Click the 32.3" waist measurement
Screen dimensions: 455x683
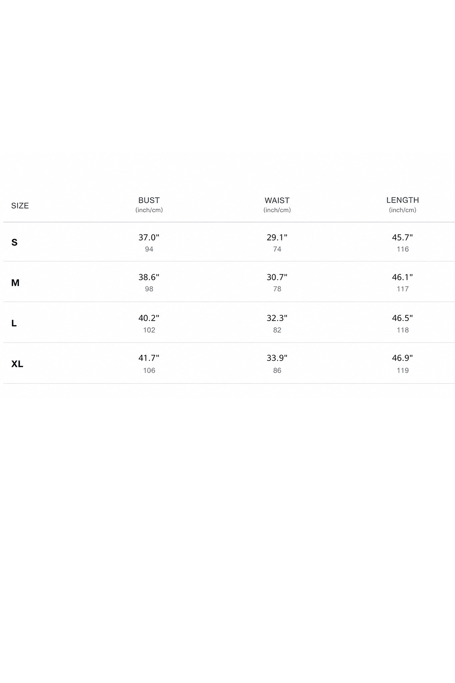(277, 318)
